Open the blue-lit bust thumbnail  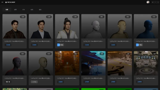[x=146, y=26]
